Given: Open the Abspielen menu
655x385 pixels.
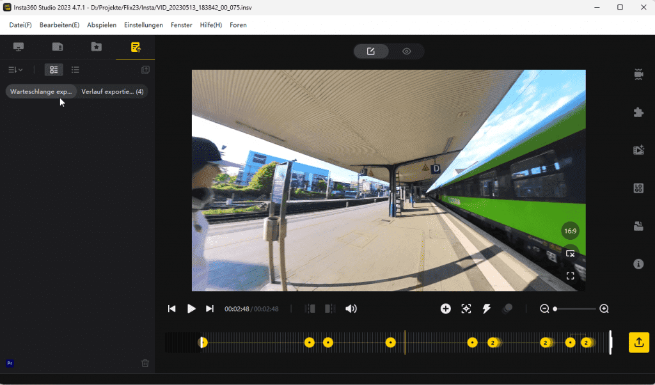Looking at the screenshot, I should pyautogui.click(x=102, y=25).
